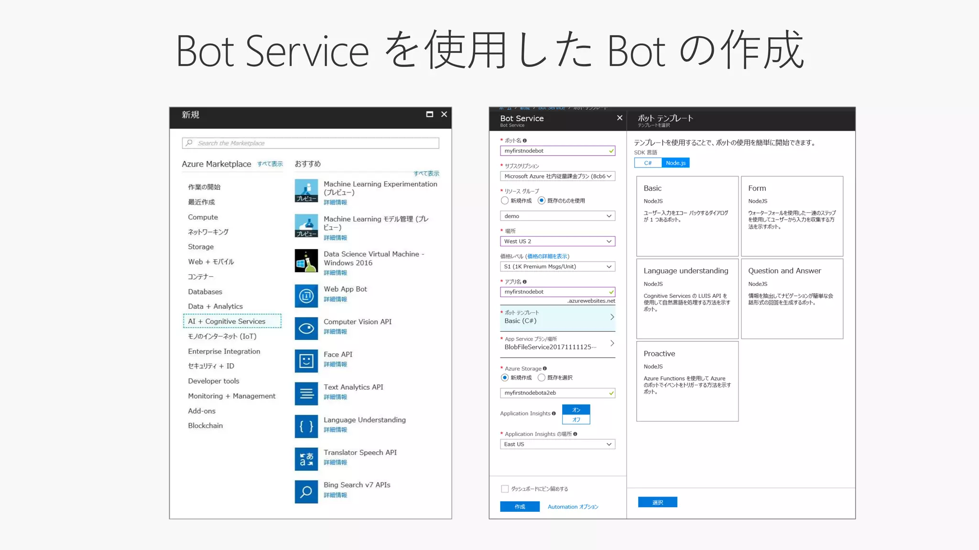Viewport: 979px width, 550px height.
Task: Select the 既存を選択 Azure Storage radio button
Action: click(x=542, y=378)
